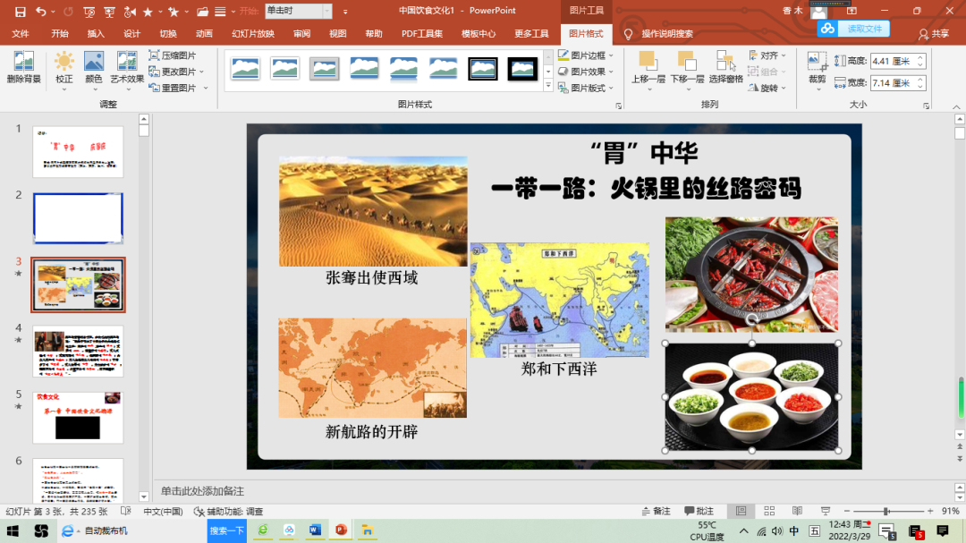The height and width of the screenshot is (543, 966).
Task: Save the presentation using the disk icon
Action: coord(21,11)
